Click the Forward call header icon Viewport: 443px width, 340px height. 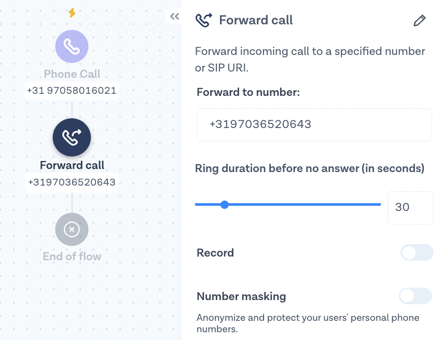tap(203, 21)
